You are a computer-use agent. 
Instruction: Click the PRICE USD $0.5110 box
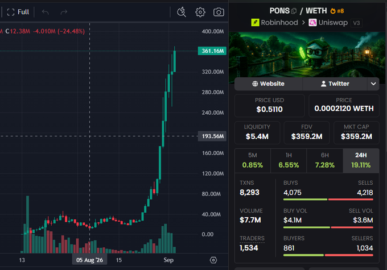(270, 106)
